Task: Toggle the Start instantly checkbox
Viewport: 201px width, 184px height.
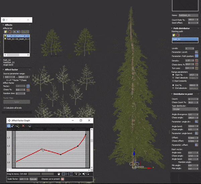Action: click(173, 81)
